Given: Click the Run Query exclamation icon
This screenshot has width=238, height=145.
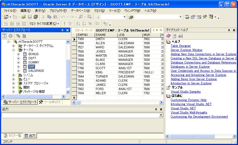Looking at the screenshot, I should click(x=65, y=24).
